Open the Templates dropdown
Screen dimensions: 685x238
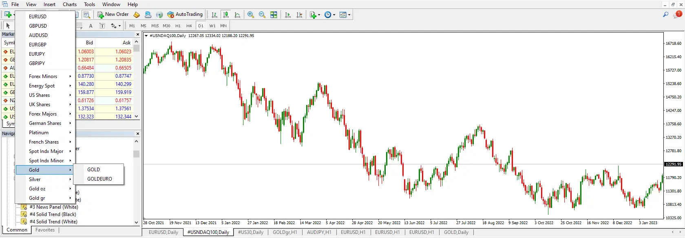(x=345, y=15)
